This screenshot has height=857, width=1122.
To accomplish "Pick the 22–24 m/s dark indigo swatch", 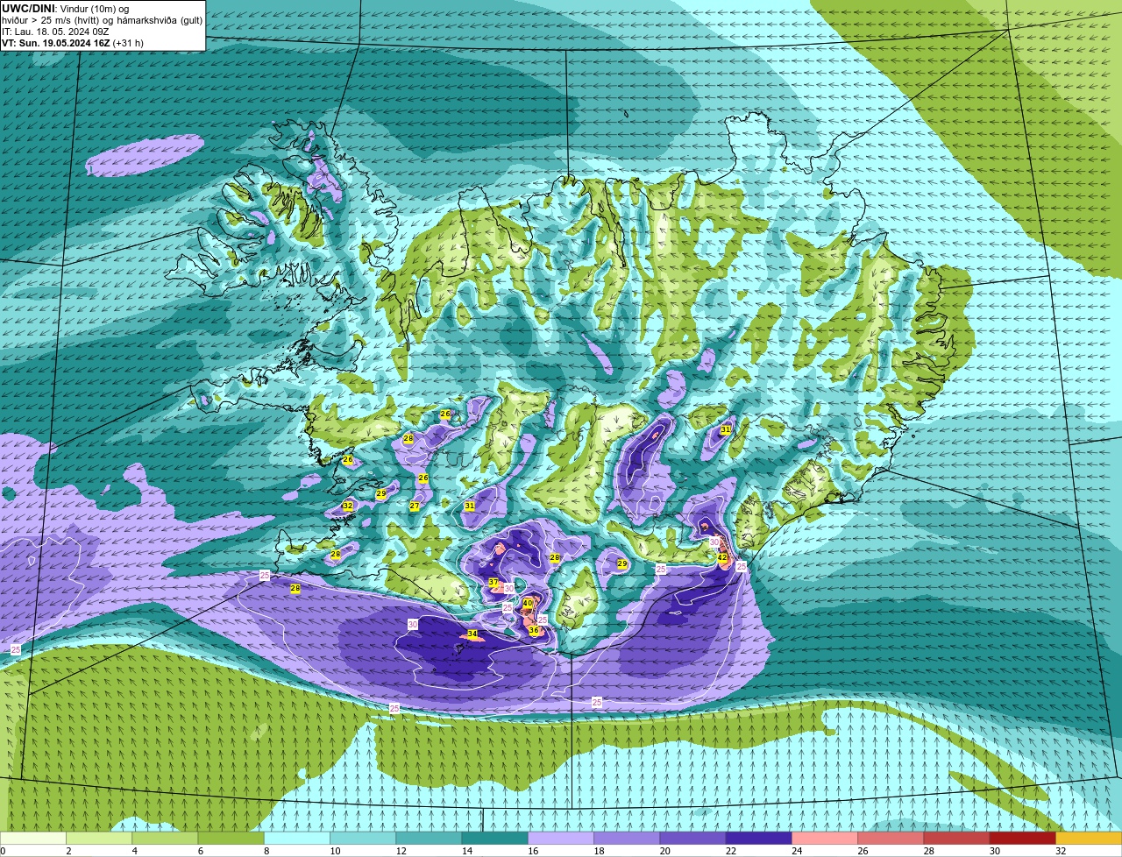I will coord(758,839).
